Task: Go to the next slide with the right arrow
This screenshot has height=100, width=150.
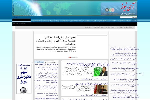Action: 77,57
